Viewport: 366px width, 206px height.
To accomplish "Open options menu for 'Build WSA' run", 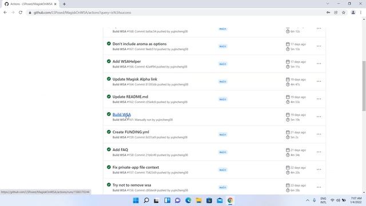I will coord(319,117).
